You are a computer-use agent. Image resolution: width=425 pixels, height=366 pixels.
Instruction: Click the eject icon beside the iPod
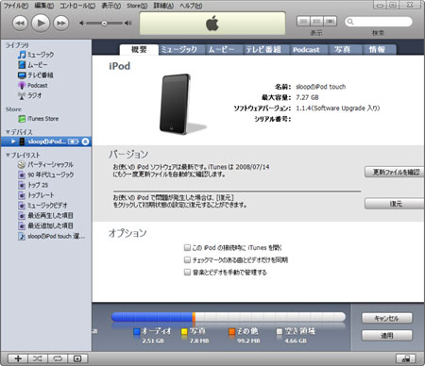pos(85,141)
